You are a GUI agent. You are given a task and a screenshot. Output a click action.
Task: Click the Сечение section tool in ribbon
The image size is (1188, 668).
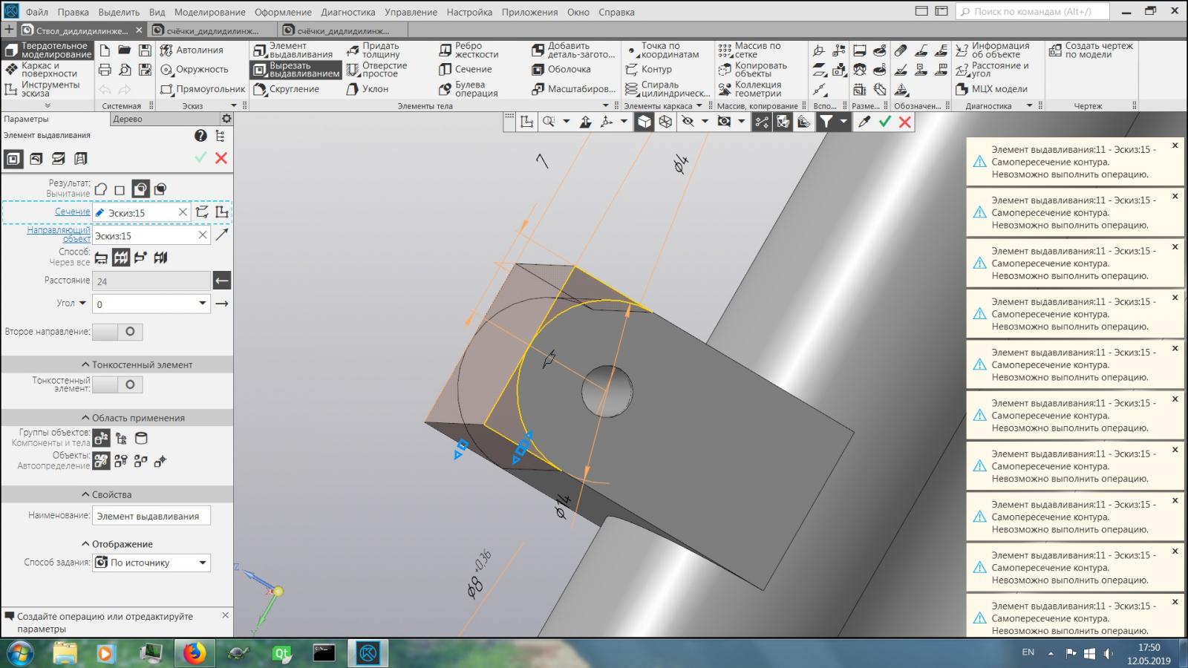pos(466,69)
